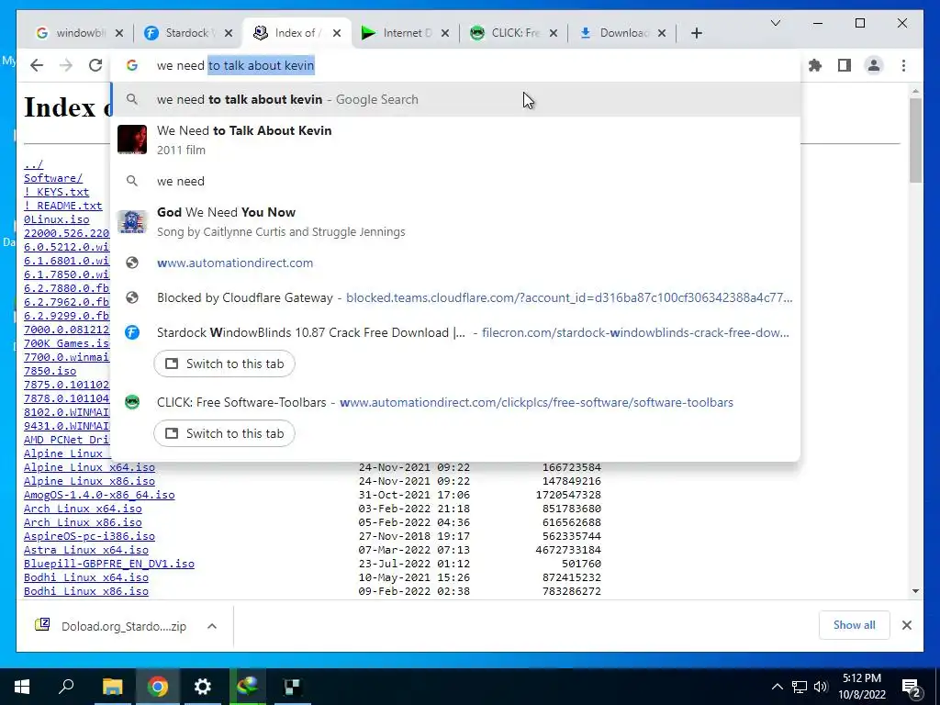Download Bluepill-GBPFRE_EN_DV1.iso
Screen dimensions: 940x705
[109, 564]
